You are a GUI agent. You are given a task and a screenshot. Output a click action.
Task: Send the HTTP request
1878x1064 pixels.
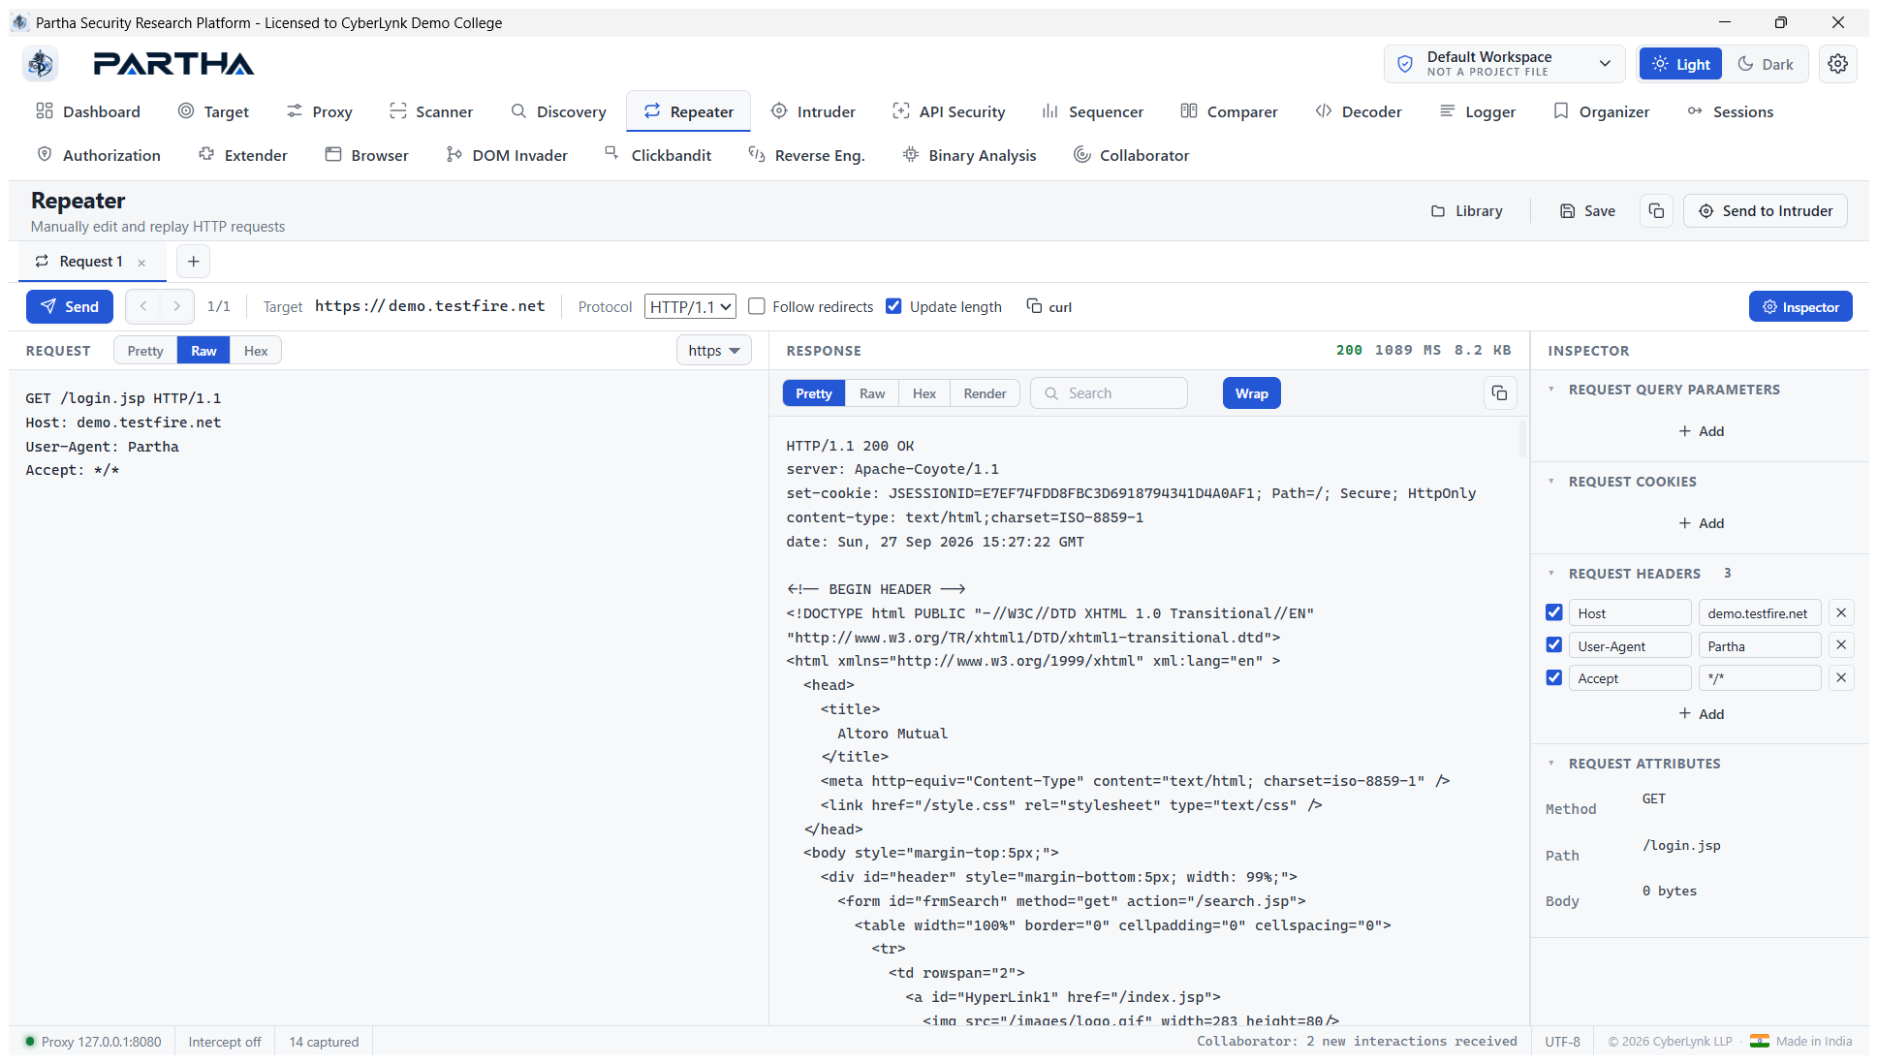coord(70,307)
